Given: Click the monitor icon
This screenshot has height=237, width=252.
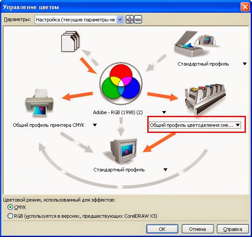Looking at the screenshot, I should [124, 151].
